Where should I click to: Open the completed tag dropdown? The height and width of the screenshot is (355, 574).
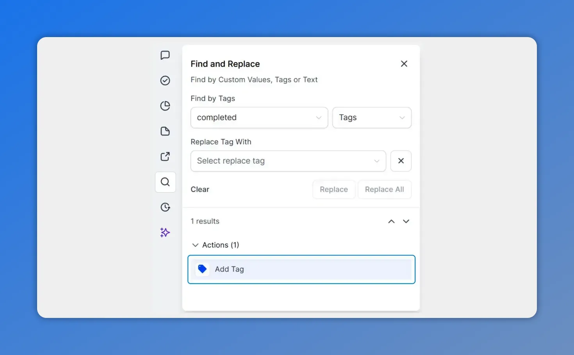(x=259, y=117)
